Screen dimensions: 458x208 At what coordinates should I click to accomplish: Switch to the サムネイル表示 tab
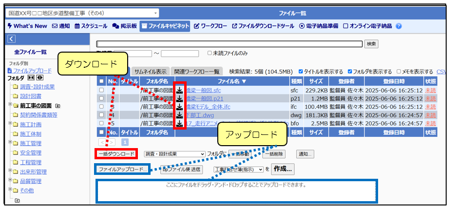coord(151,72)
